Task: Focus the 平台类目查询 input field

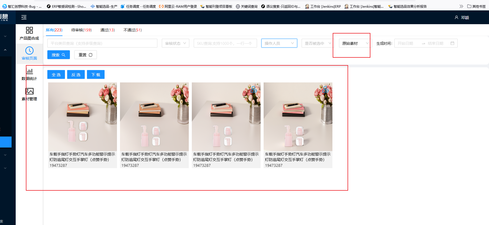Action: click(102, 43)
